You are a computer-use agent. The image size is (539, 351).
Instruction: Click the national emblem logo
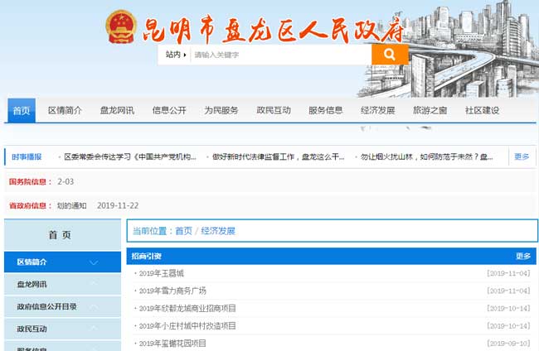pyautogui.click(x=121, y=26)
